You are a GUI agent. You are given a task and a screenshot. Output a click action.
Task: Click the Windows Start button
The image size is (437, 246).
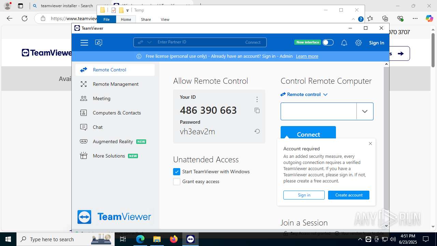8,239
